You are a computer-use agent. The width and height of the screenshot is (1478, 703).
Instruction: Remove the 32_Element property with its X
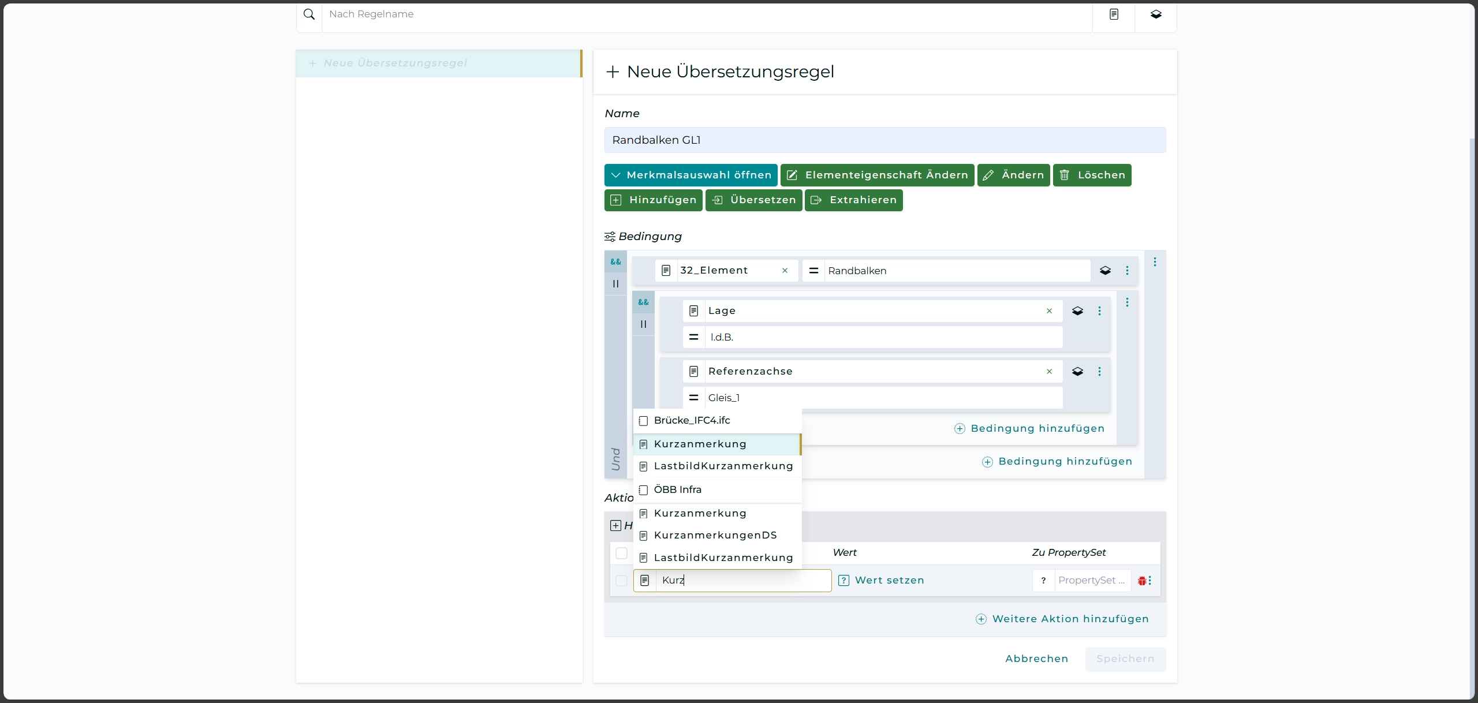[x=785, y=271]
